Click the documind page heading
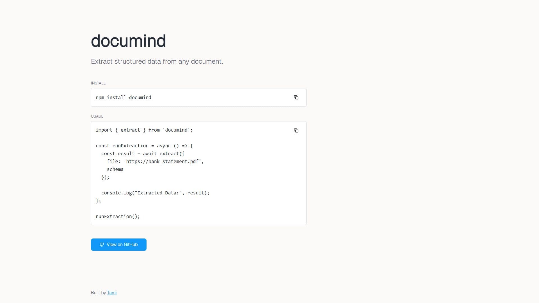Screen dimensions: 539x303 click(128, 41)
